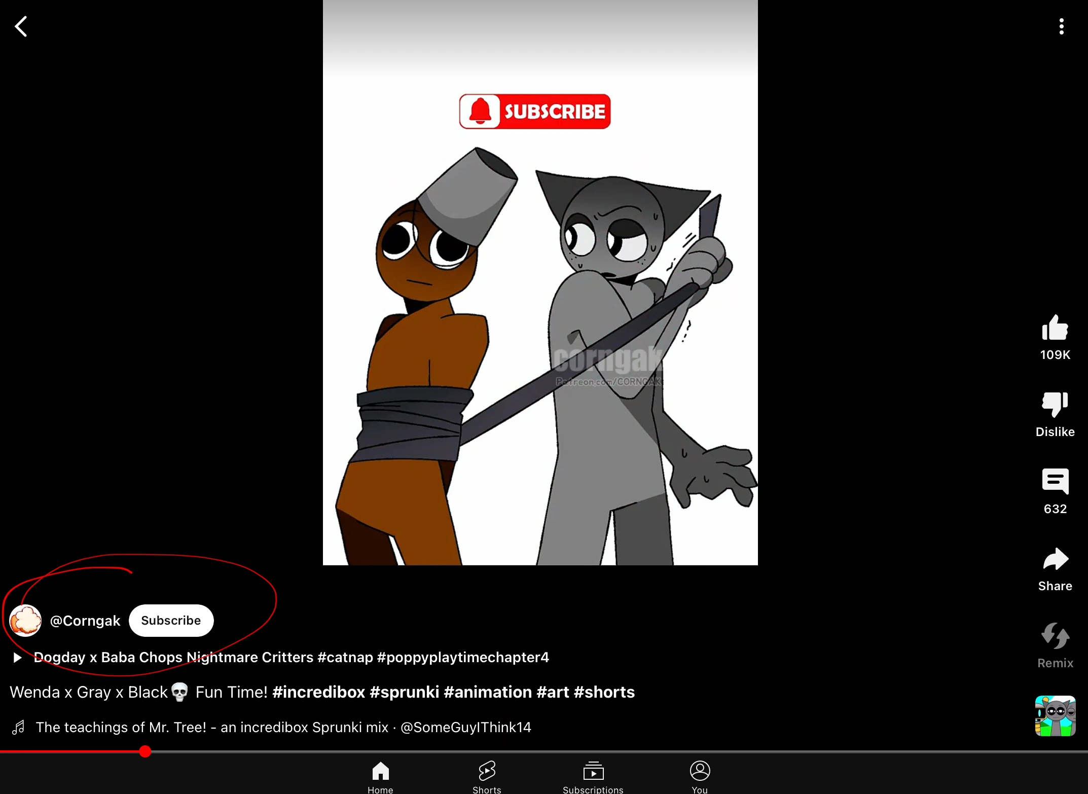Tap the back arrow icon
The image size is (1088, 794).
[21, 26]
